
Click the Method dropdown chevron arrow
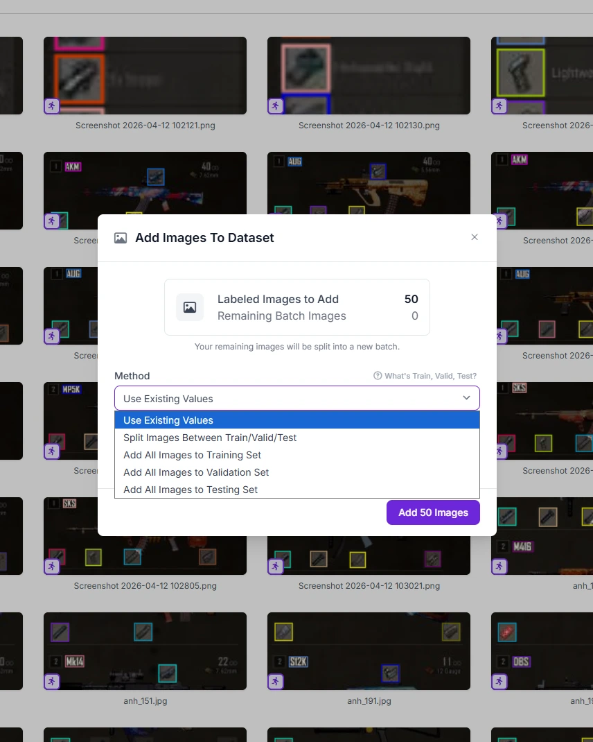[x=466, y=398]
